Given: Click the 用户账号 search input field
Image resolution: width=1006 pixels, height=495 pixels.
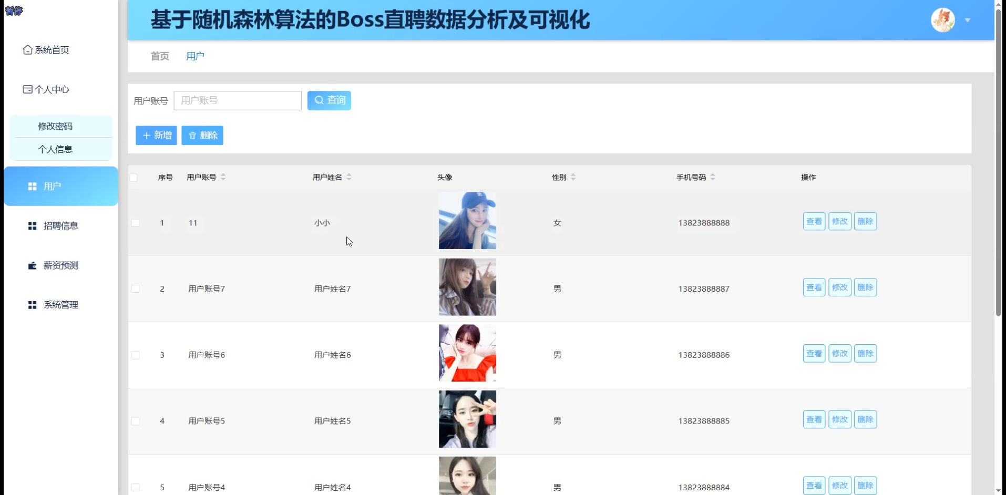Looking at the screenshot, I should coord(238,100).
